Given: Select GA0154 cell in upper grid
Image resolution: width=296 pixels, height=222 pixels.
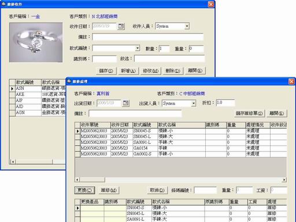Looking at the screenshot, I should tap(145, 148).
